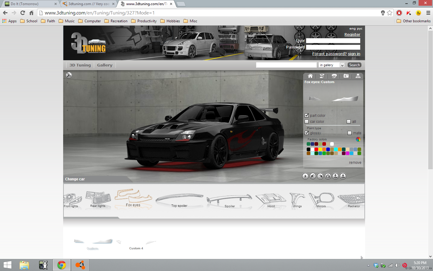
Task: Rotate car with counter-clockwise arrow button
Action: click(313, 176)
